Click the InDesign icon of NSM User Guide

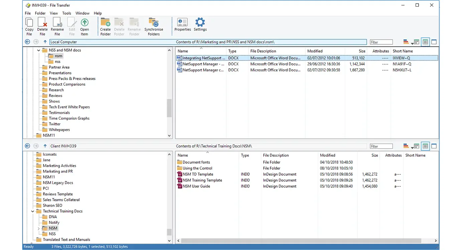click(x=179, y=186)
